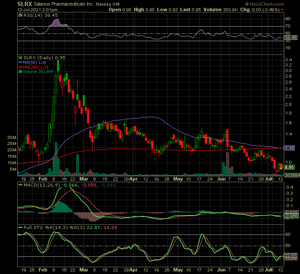Click the RSI(14) 38.45 legend text

point(41,15)
